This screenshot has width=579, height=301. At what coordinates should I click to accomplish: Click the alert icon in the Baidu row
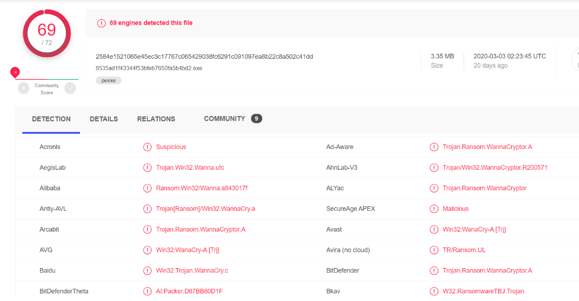pos(147,271)
